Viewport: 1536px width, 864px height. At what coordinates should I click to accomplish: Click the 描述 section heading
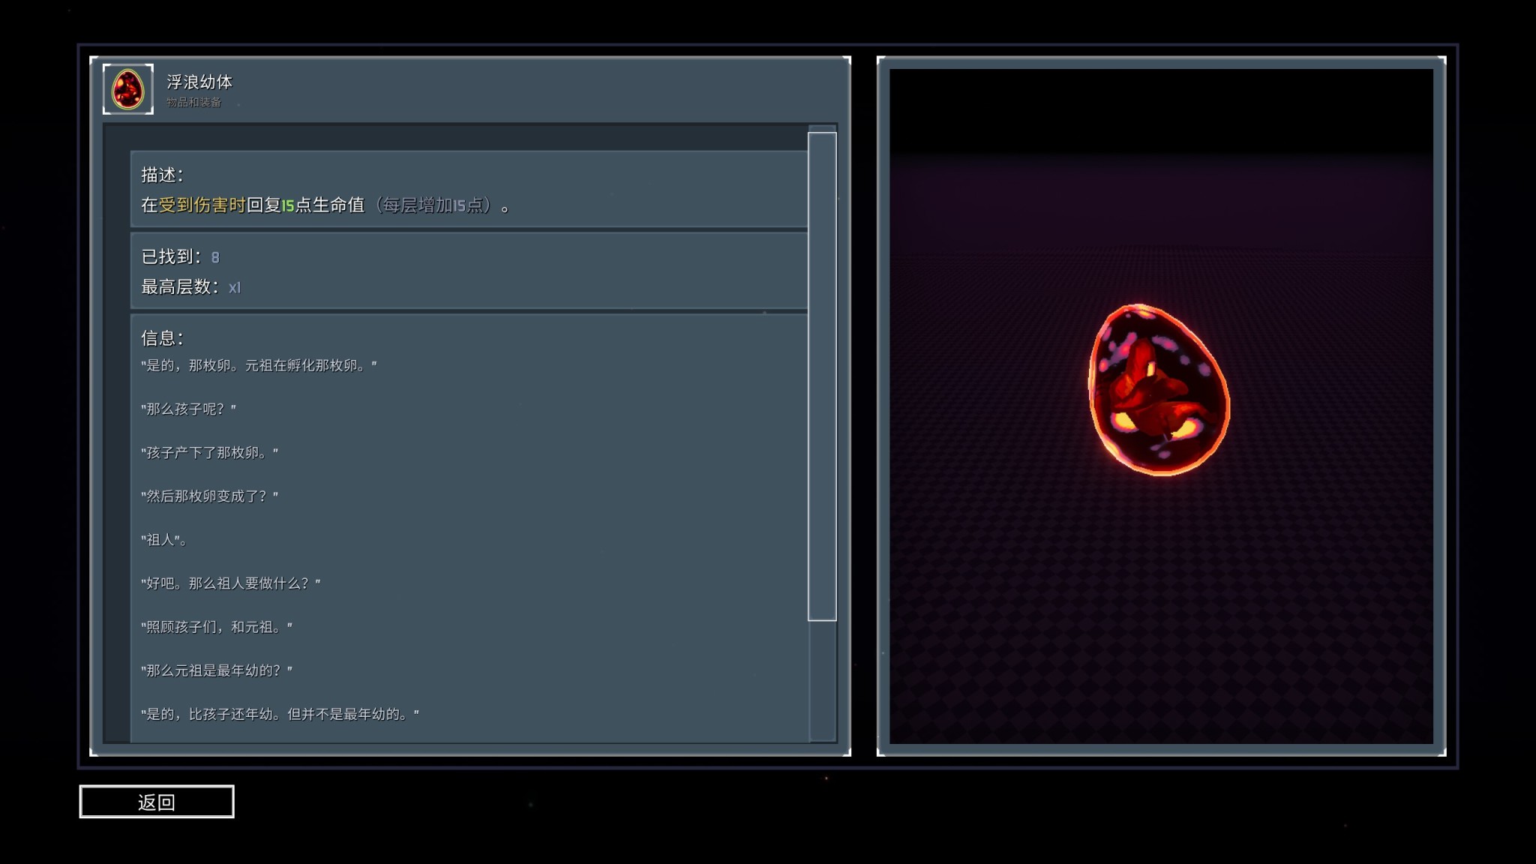[x=162, y=175]
